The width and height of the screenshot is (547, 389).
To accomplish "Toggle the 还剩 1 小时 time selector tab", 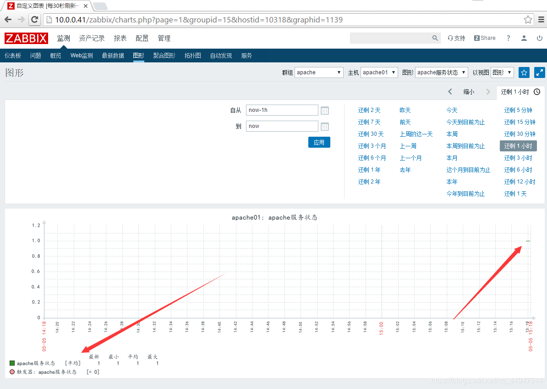I will coord(520,92).
